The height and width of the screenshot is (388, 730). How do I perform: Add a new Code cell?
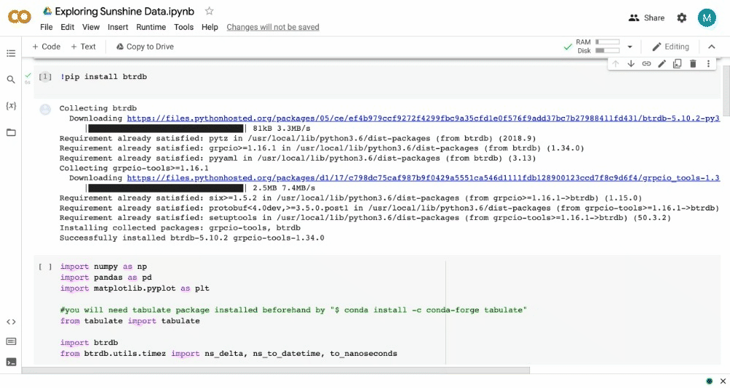[x=46, y=47]
